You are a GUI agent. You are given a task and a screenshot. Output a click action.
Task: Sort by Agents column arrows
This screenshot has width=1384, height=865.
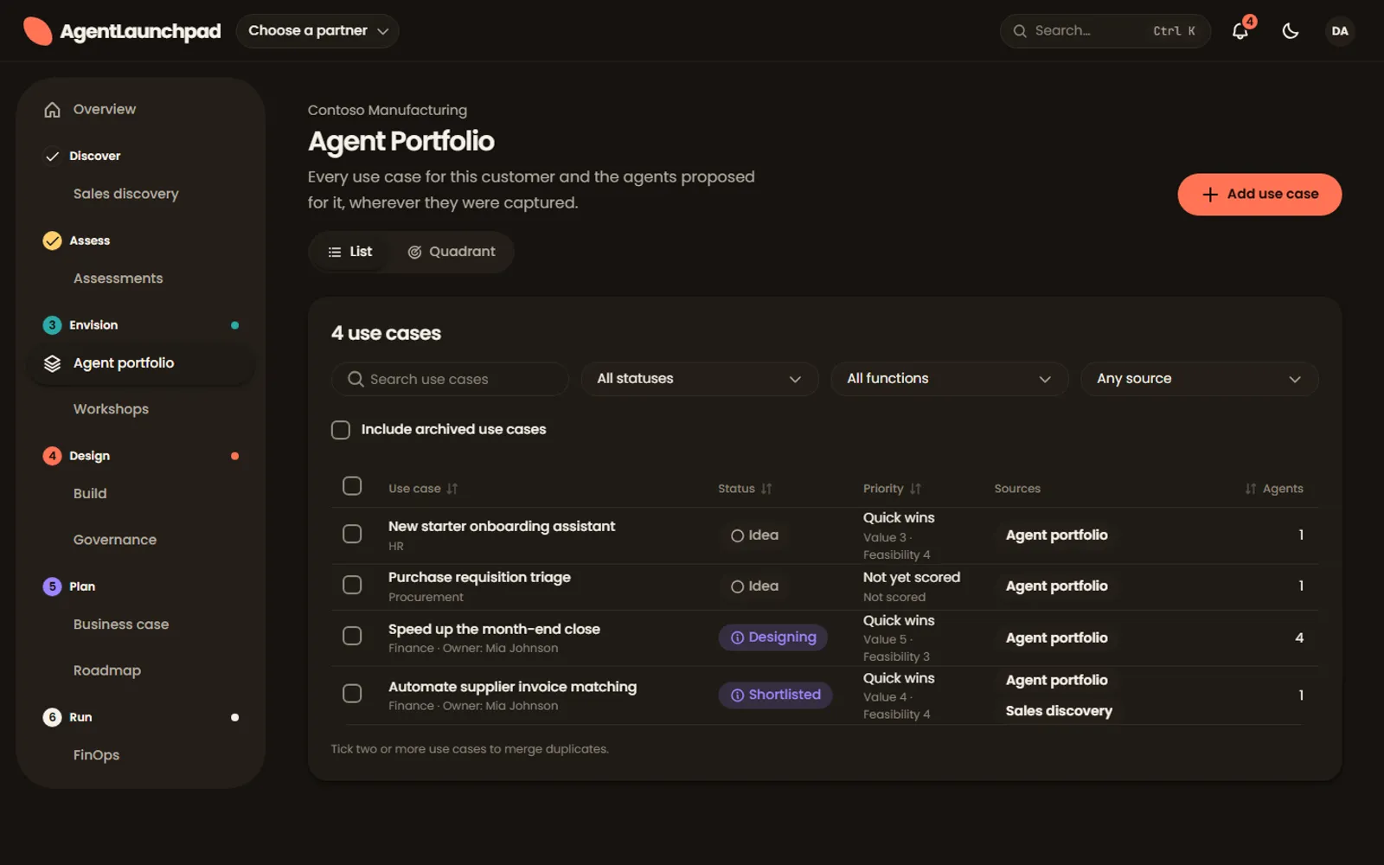[x=1250, y=489]
